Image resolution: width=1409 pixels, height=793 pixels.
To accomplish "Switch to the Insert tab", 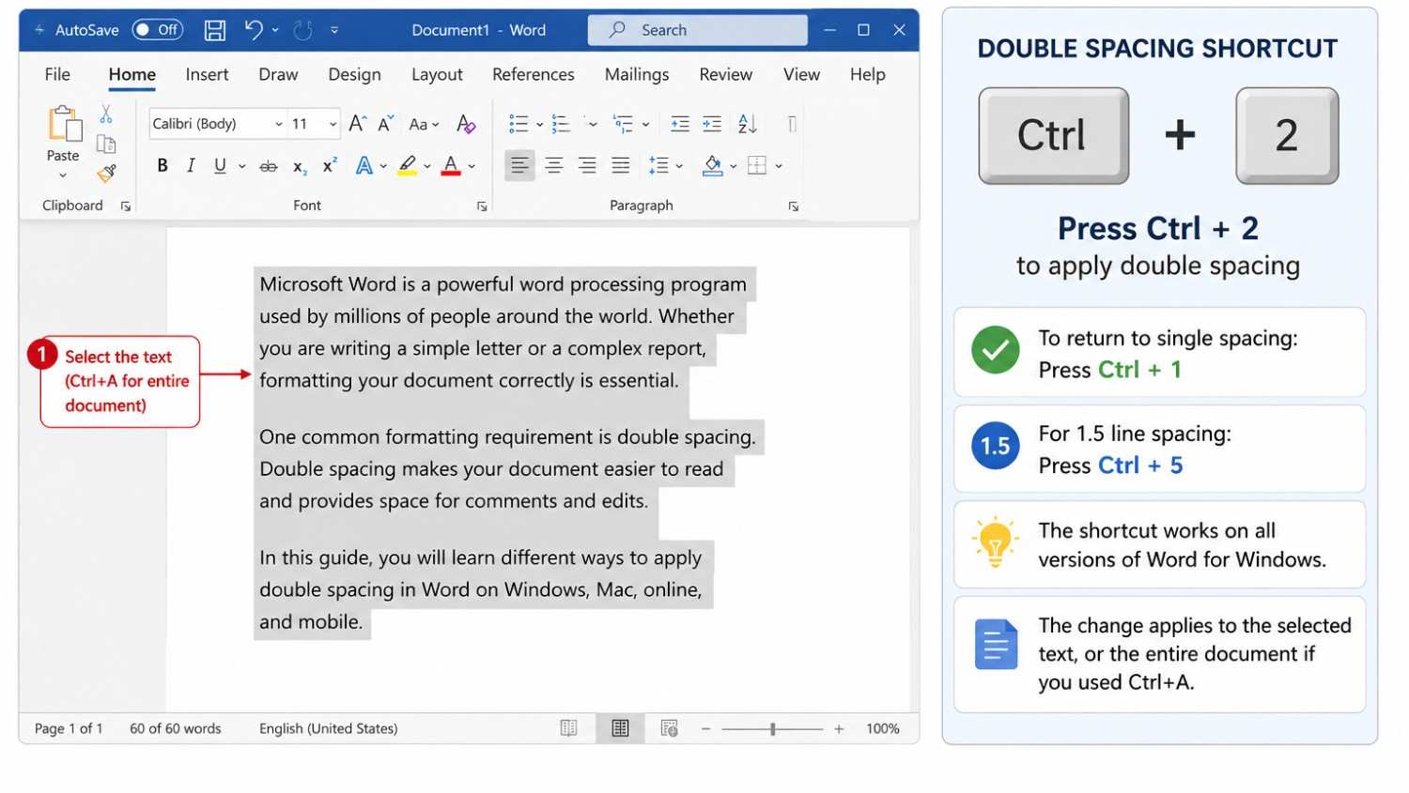I will pos(207,74).
